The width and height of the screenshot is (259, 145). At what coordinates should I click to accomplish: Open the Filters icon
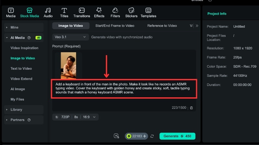pos(115,10)
